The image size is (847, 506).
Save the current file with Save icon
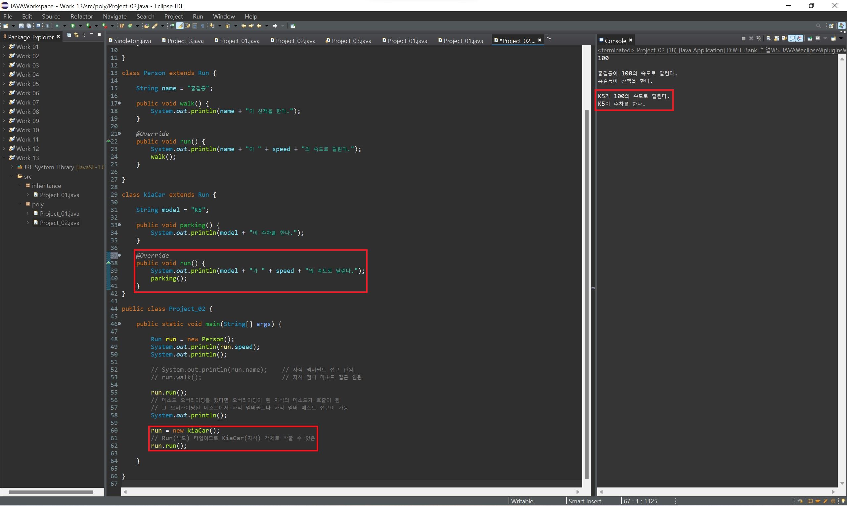click(x=21, y=26)
